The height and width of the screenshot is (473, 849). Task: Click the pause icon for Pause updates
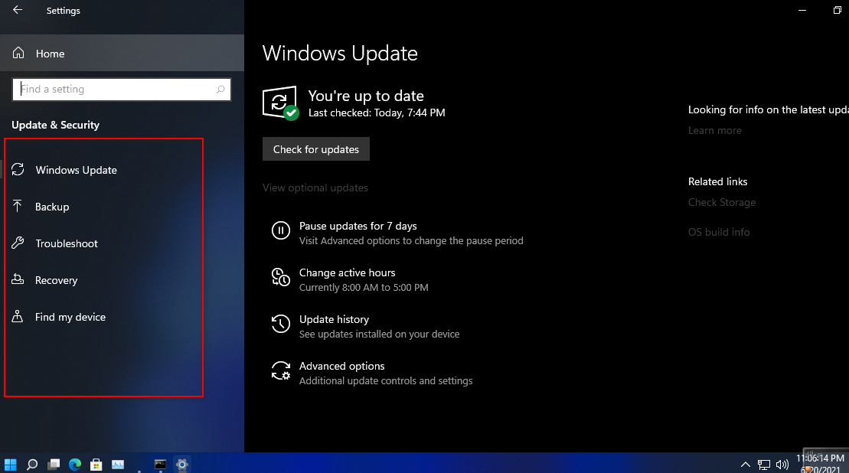(280, 231)
